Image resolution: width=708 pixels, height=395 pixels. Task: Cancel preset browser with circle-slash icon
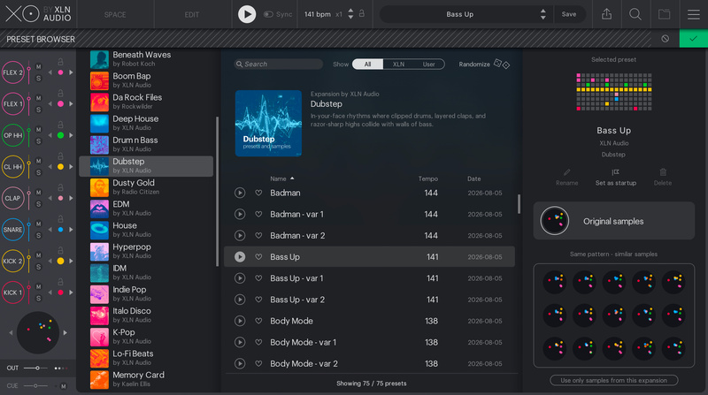pos(666,39)
